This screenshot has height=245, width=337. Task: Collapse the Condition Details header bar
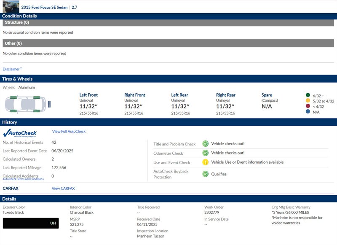coord(168,16)
